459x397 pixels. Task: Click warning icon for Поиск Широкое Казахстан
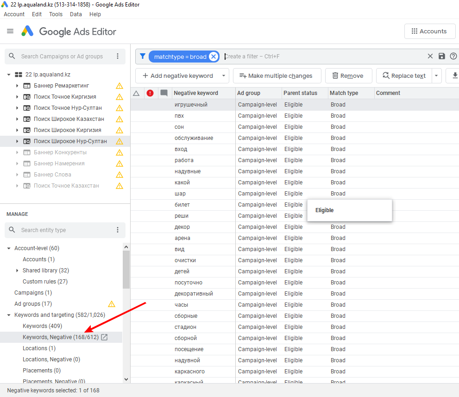[x=119, y=119]
